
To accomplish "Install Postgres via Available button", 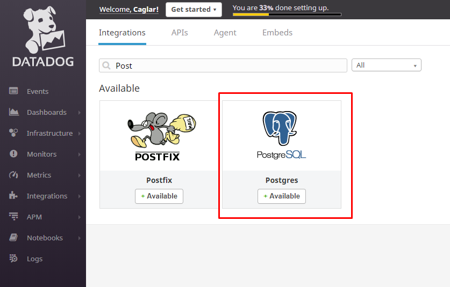I will 282,196.
